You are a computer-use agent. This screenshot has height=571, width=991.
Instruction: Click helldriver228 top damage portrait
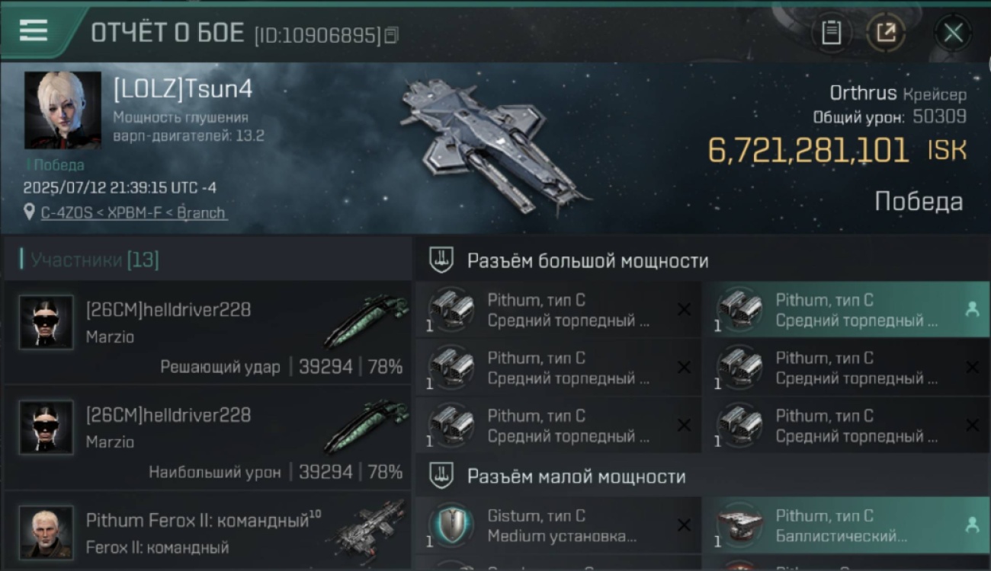(x=47, y=427)
